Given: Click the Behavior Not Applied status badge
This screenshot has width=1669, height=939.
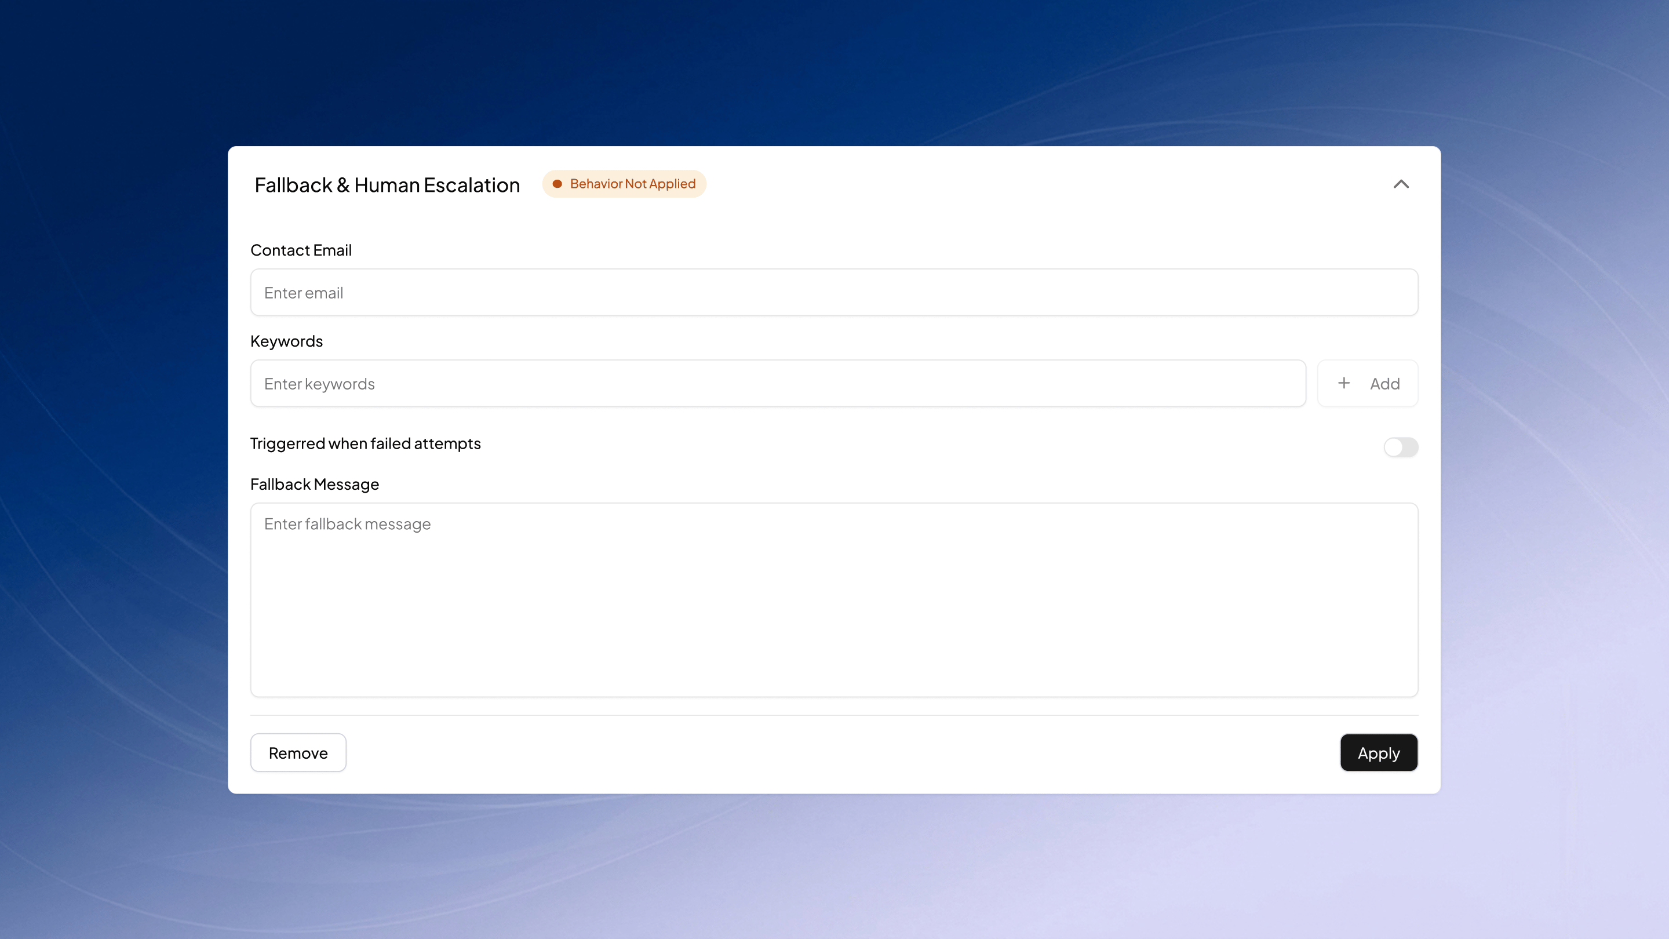Looking at the screenshot, I should 624,184.
